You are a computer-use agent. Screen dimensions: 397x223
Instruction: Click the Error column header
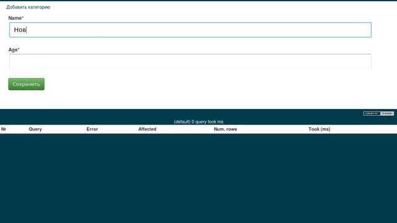[x=92, y=129]
